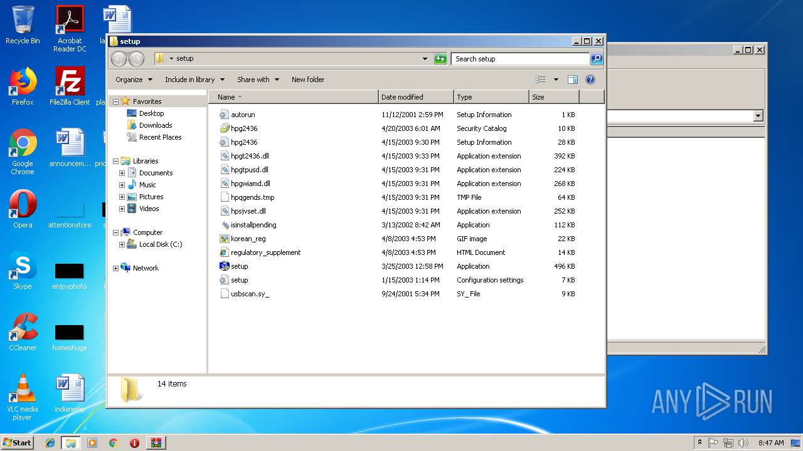This screenshot has width=803, height=451.
Task: Open Acrobat Reader DC desktop shortcut
Action: click(x=70, y=29)
